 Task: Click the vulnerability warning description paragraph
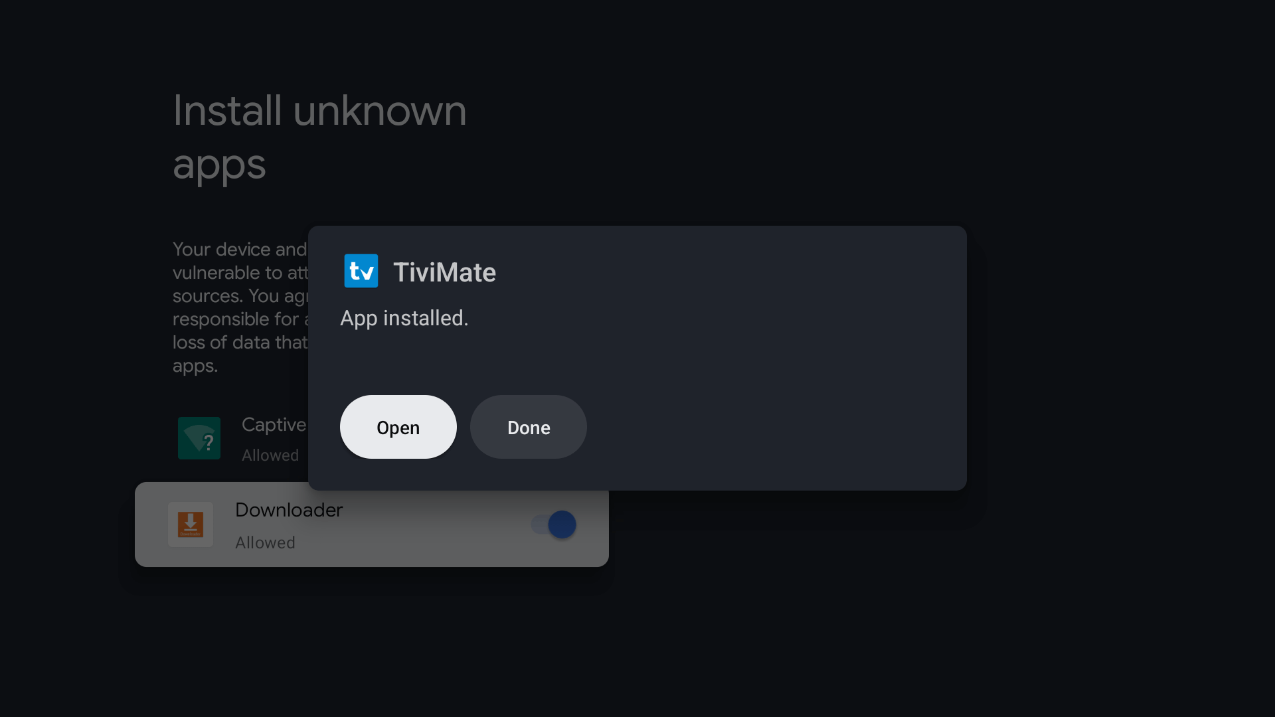pyautogui.click(x=240, y=307)
